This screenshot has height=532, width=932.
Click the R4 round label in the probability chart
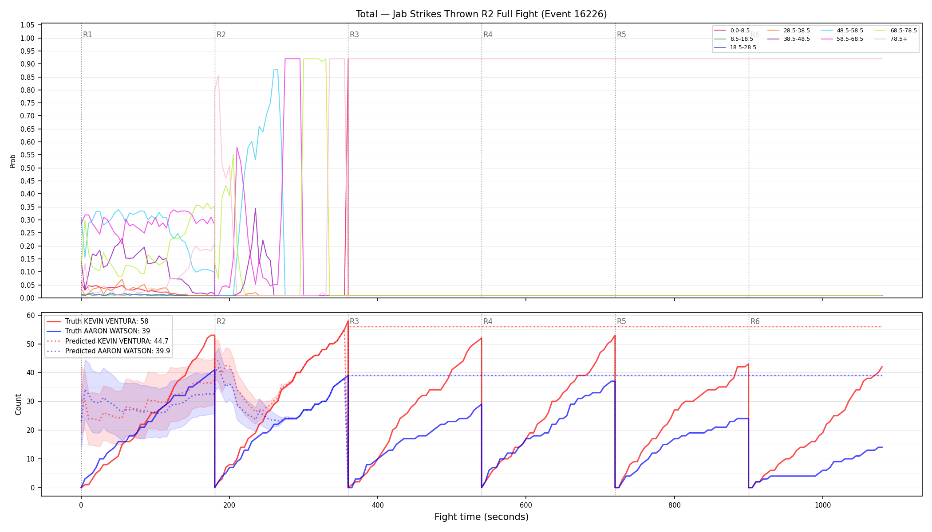pos(488,35)
